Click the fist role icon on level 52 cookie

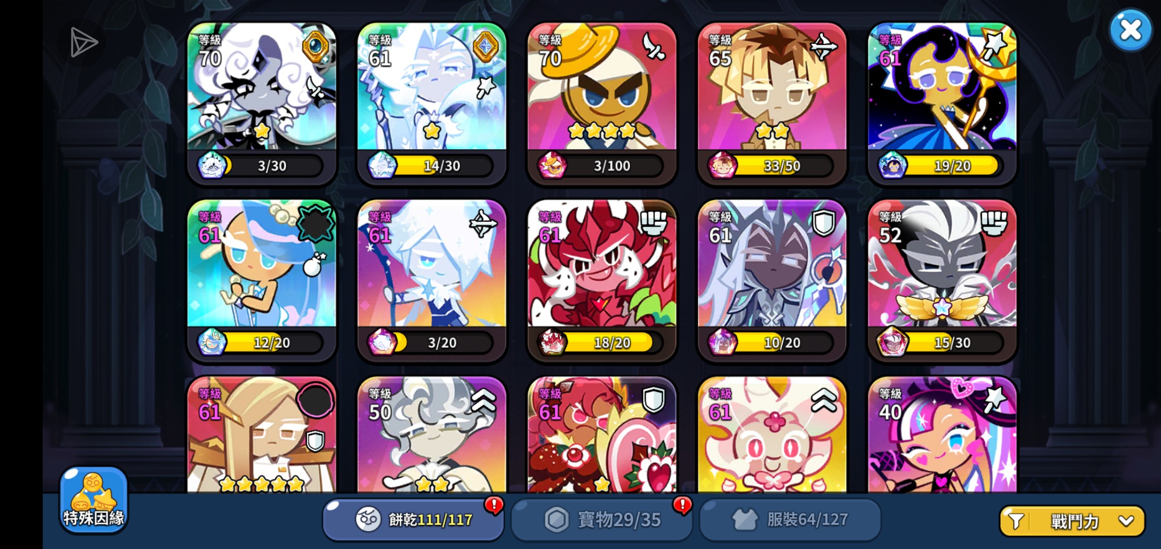tap(993, 223)
